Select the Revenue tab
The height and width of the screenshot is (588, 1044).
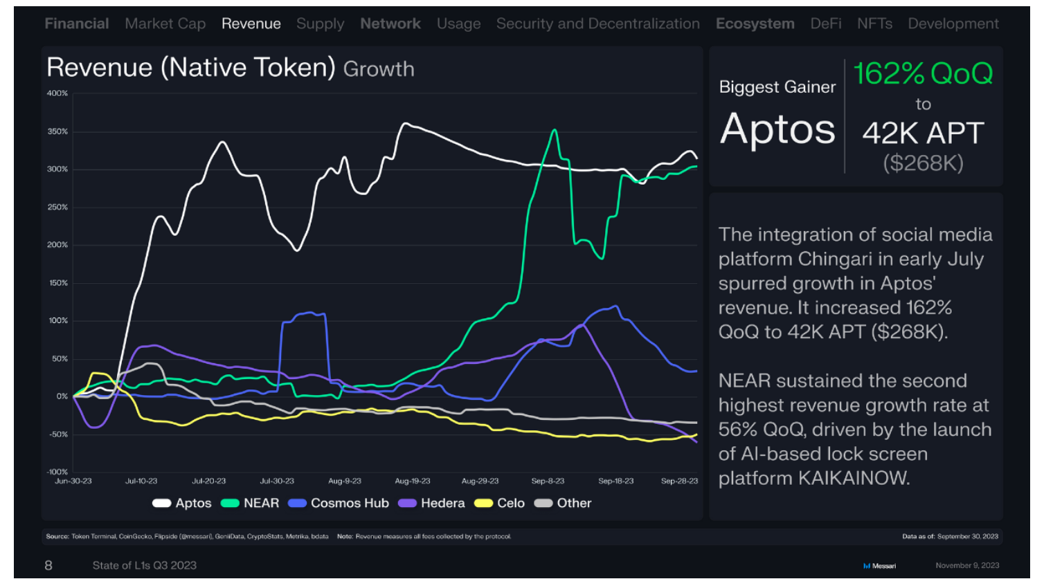251,24
